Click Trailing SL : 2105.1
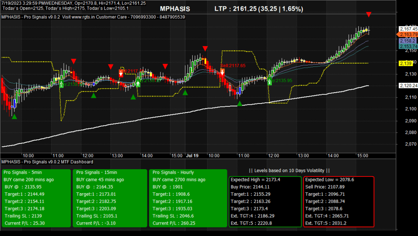Image resolution: width=418 pixels, height=236 pixels. [97, 216]
